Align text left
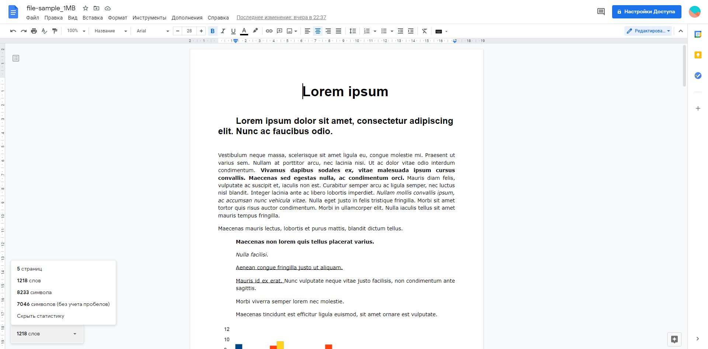The height and width of the screenshot is (349, 708). [307, 31]
